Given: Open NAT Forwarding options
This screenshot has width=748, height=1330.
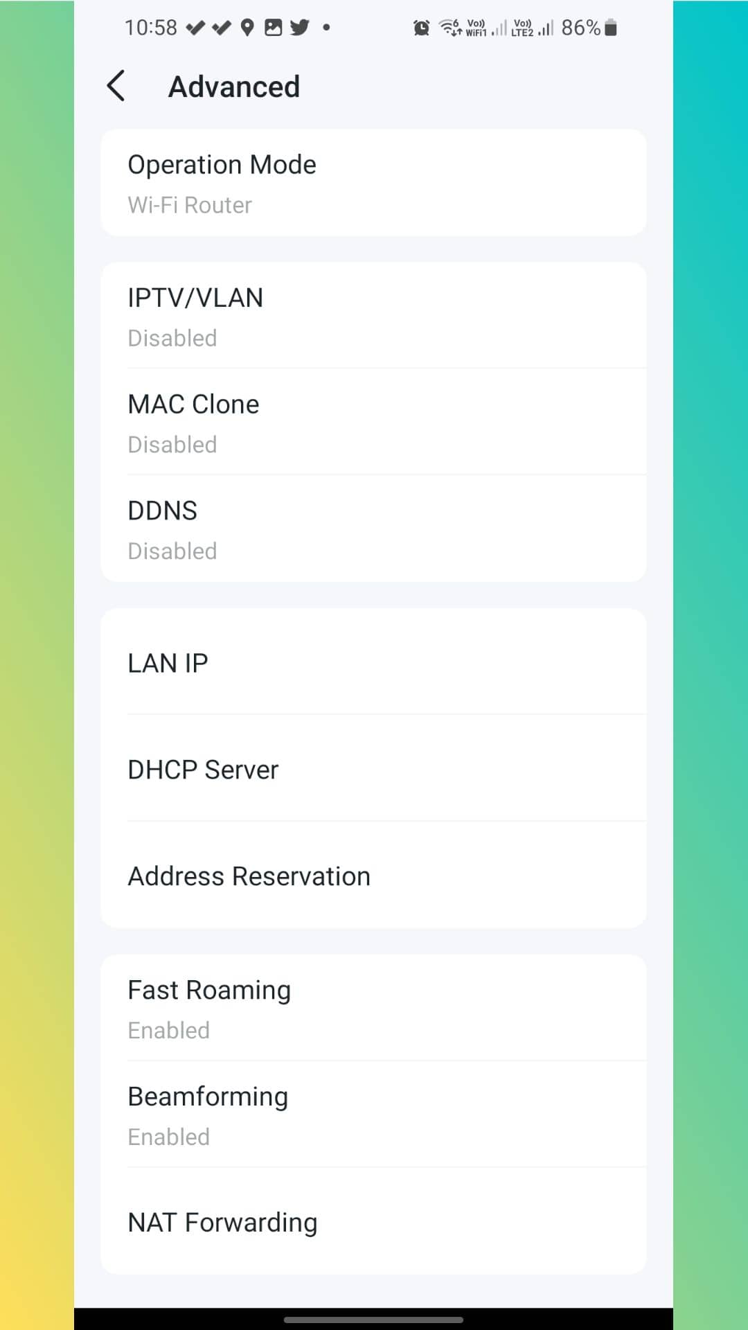Looking at the screenshot, I should click(x=373, y=1221).
